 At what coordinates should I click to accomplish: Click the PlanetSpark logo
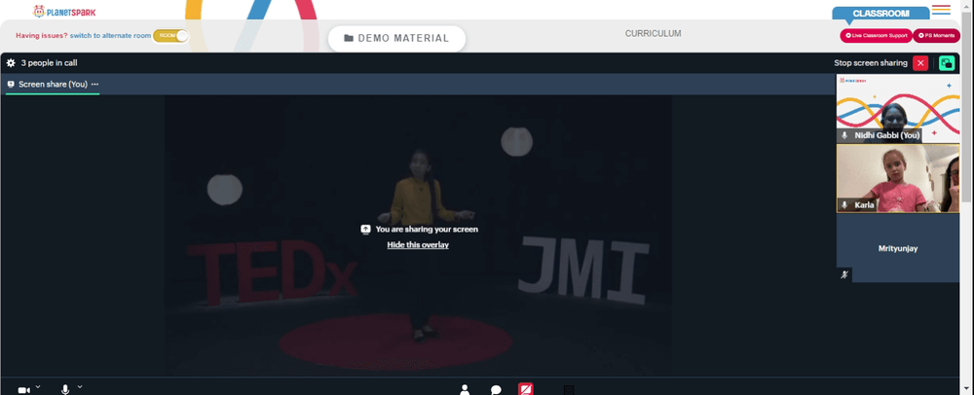pos(64,11)
